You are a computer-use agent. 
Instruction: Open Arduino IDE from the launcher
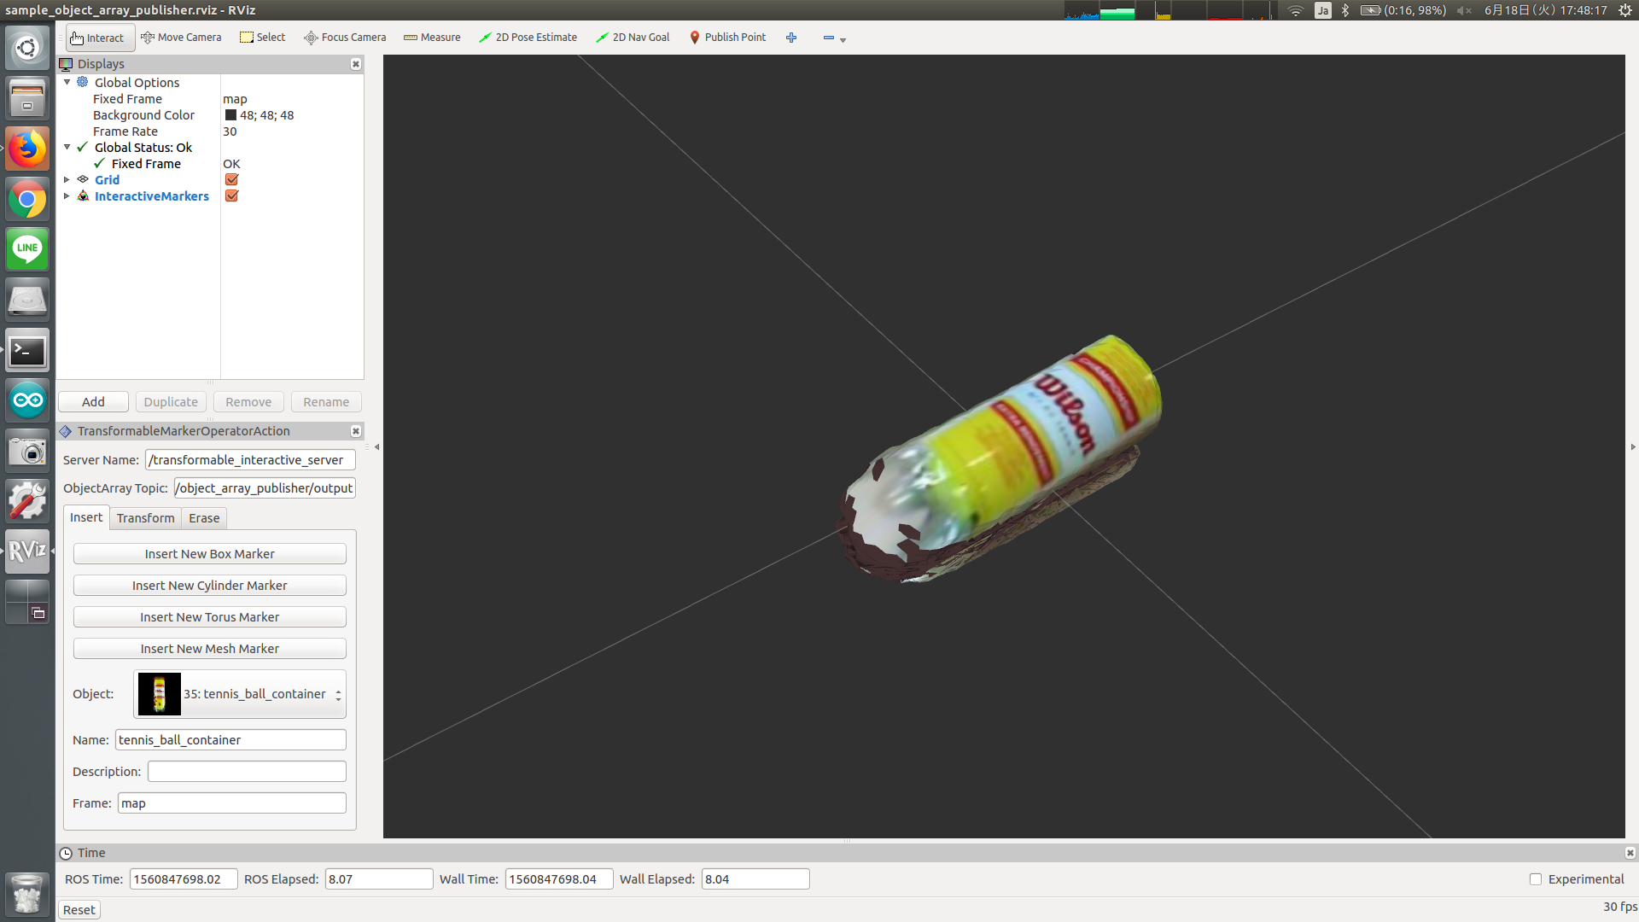pyautogui.click(x=27, y=400)
